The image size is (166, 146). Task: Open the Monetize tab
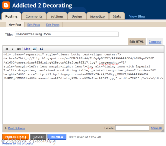(97, 16)
